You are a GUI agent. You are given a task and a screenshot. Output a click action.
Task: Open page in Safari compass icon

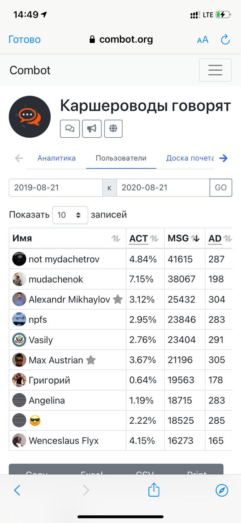pyautogui.click(x=222, y=490)
